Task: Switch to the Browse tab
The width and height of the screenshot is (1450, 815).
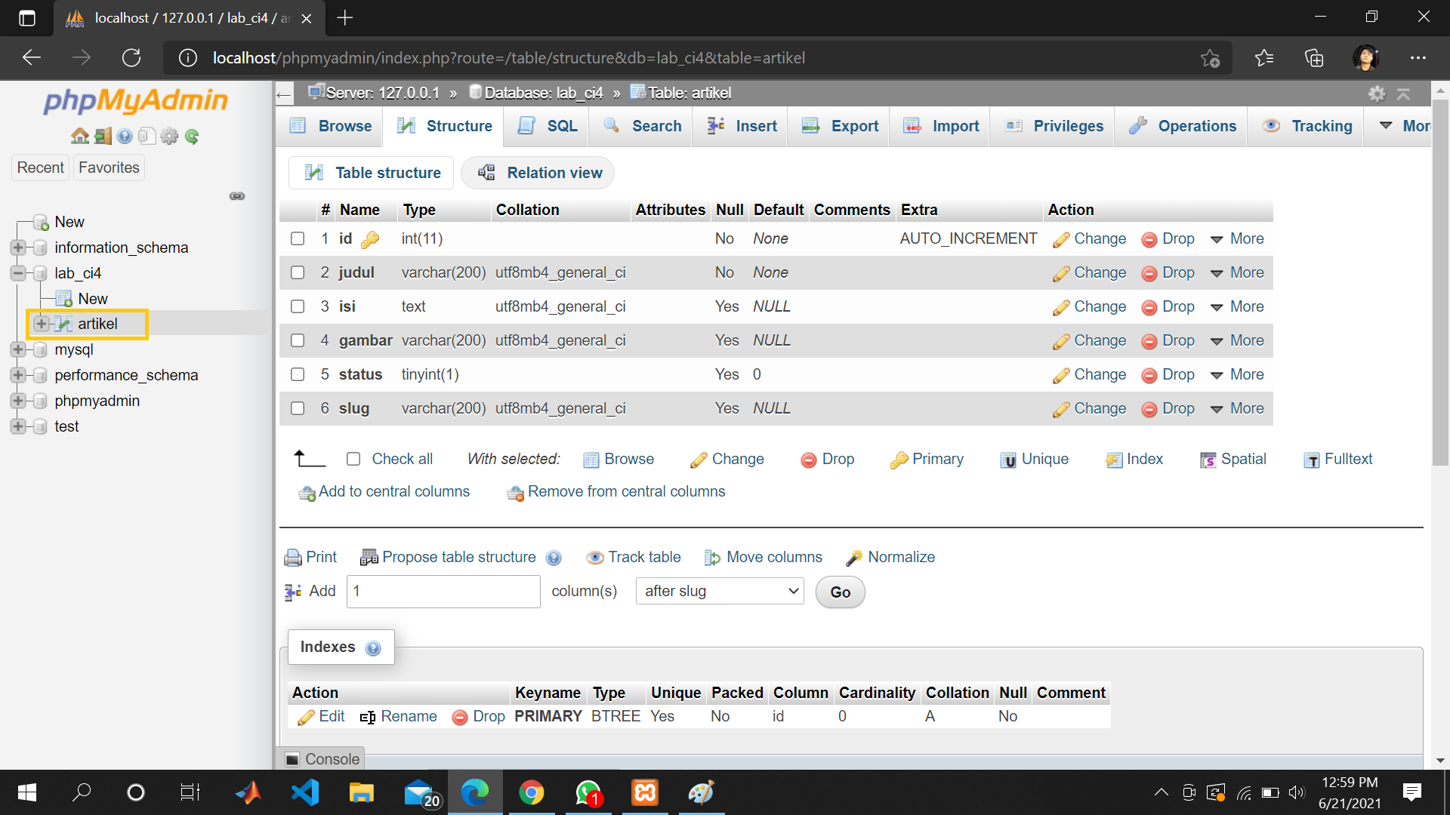Action: (x=329, y=126)
